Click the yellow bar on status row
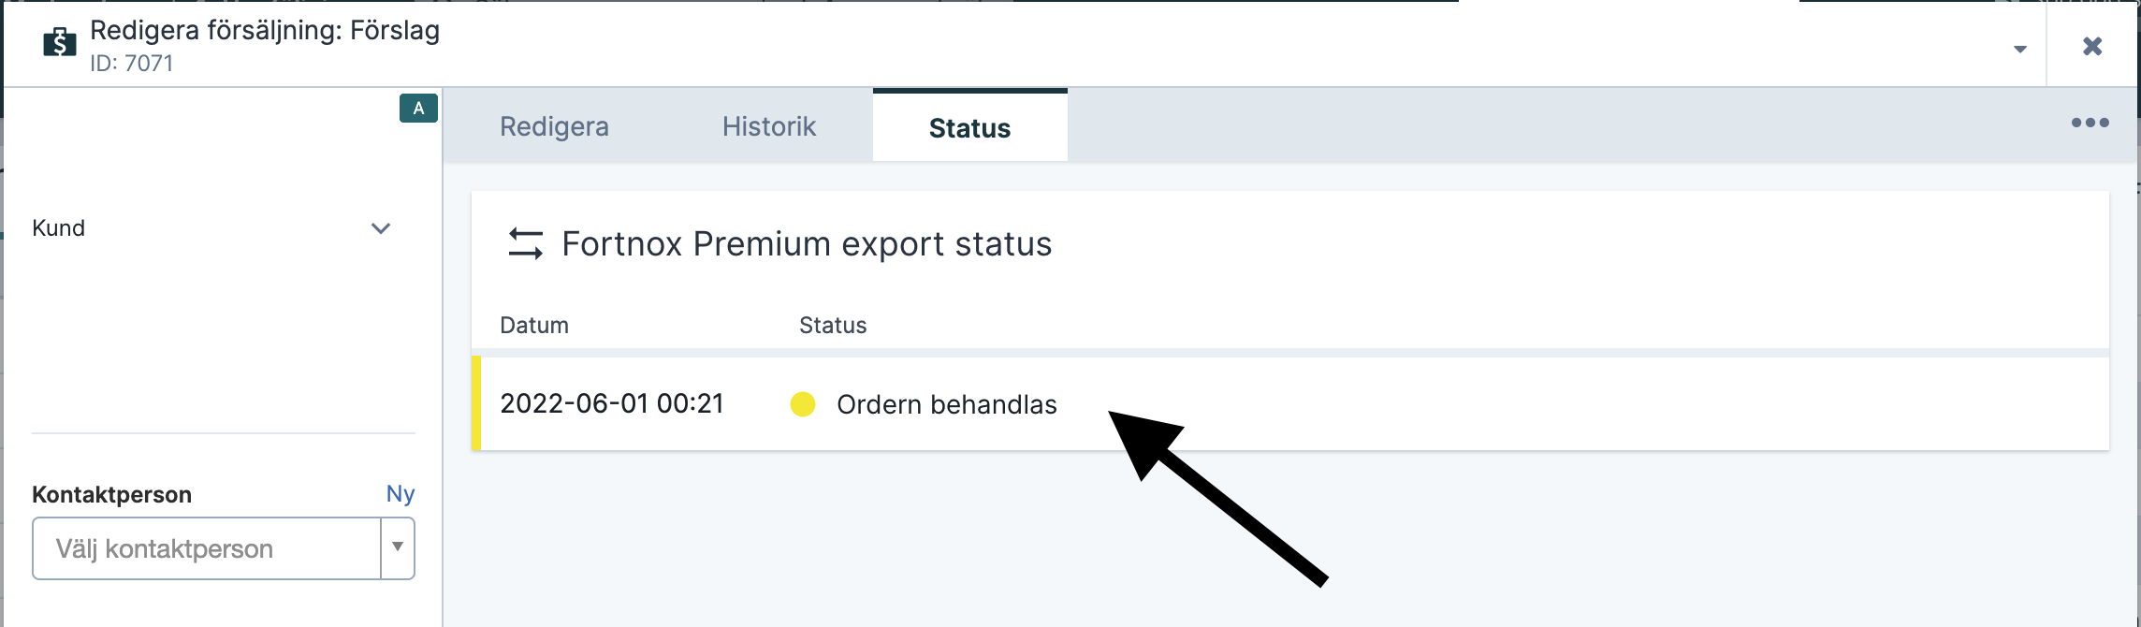Image resolution: width=2141 pixels, height=627 pixels. coord(476,403)
